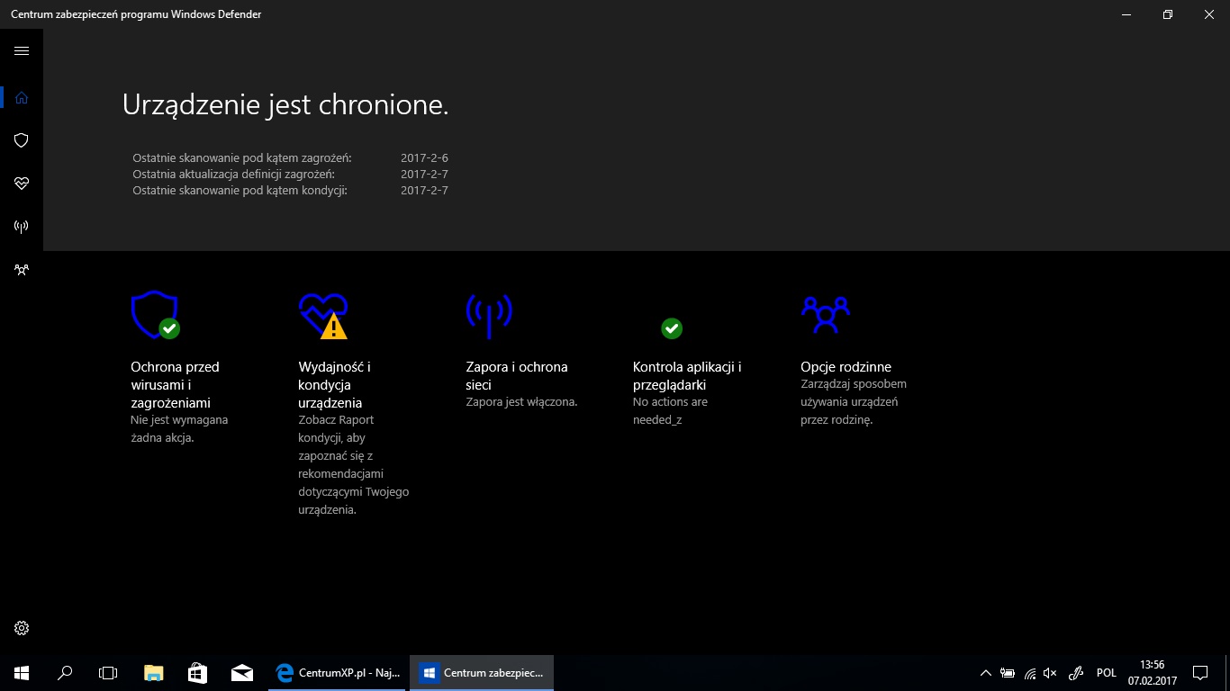This screenshot has width=1230, height=691.
Task: Click the pen workspace tray icon
Action: 1075,673
